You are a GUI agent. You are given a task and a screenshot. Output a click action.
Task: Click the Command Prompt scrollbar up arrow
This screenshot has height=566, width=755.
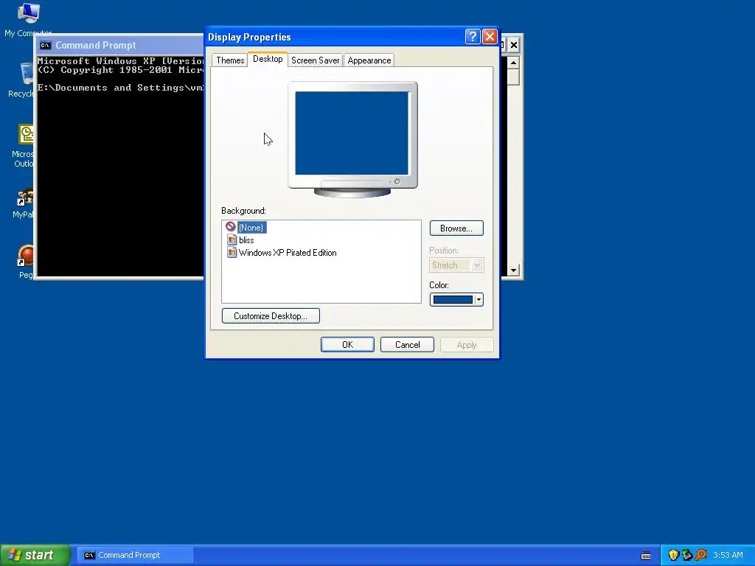[513, 63]
